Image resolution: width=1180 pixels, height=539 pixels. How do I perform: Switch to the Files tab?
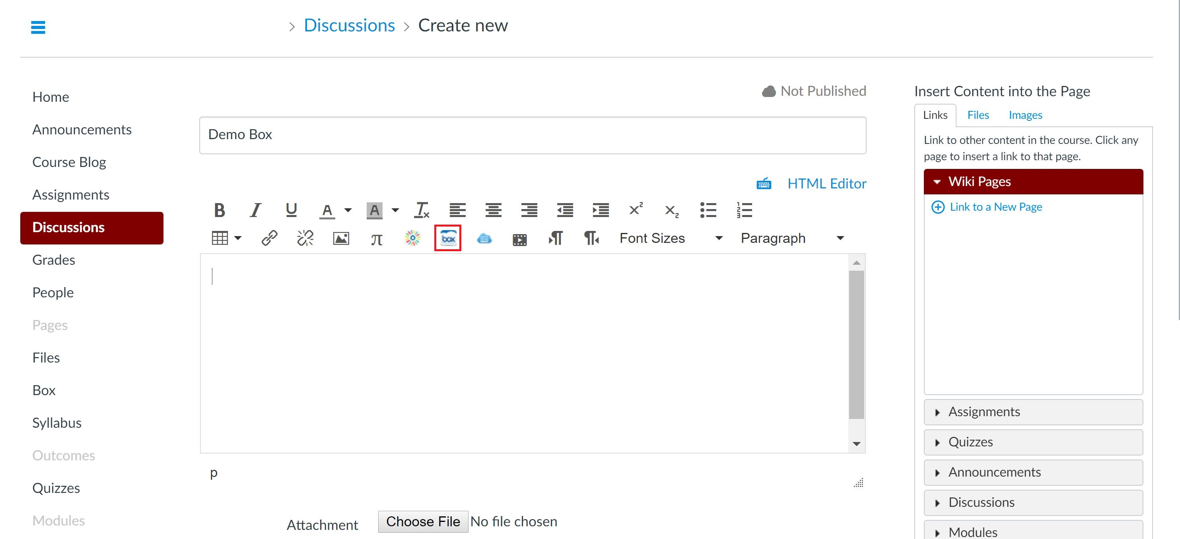coord(978,115)
